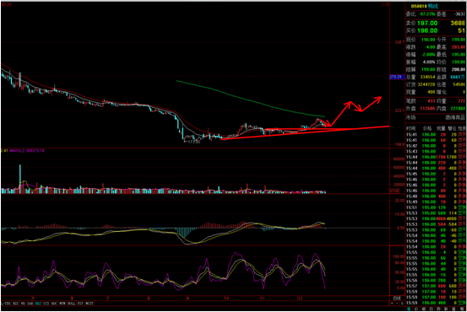Switch to the ROC indicator tab

[x=54, y=304]
